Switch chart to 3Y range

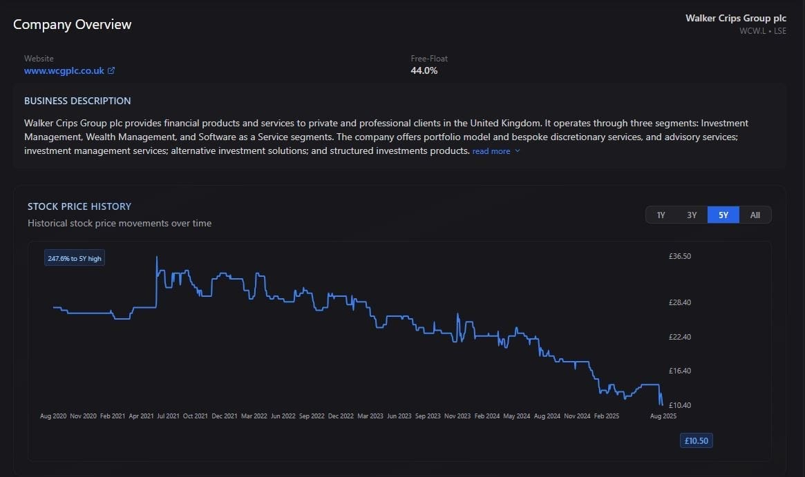(x=692, y=215)
